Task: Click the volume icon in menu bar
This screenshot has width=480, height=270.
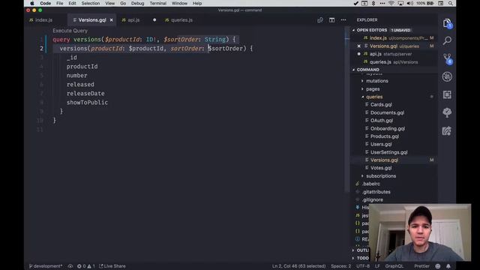Action: pyautogui.click(x=410, y=3)
